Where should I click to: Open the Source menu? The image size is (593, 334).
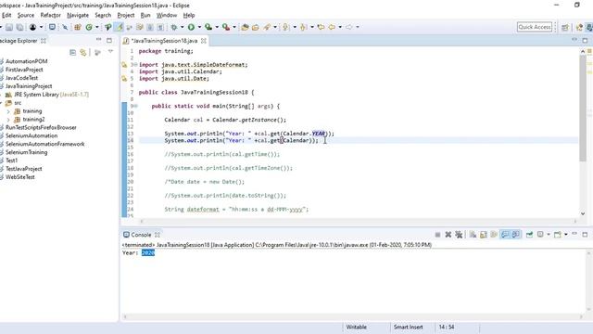coord(26,15)
